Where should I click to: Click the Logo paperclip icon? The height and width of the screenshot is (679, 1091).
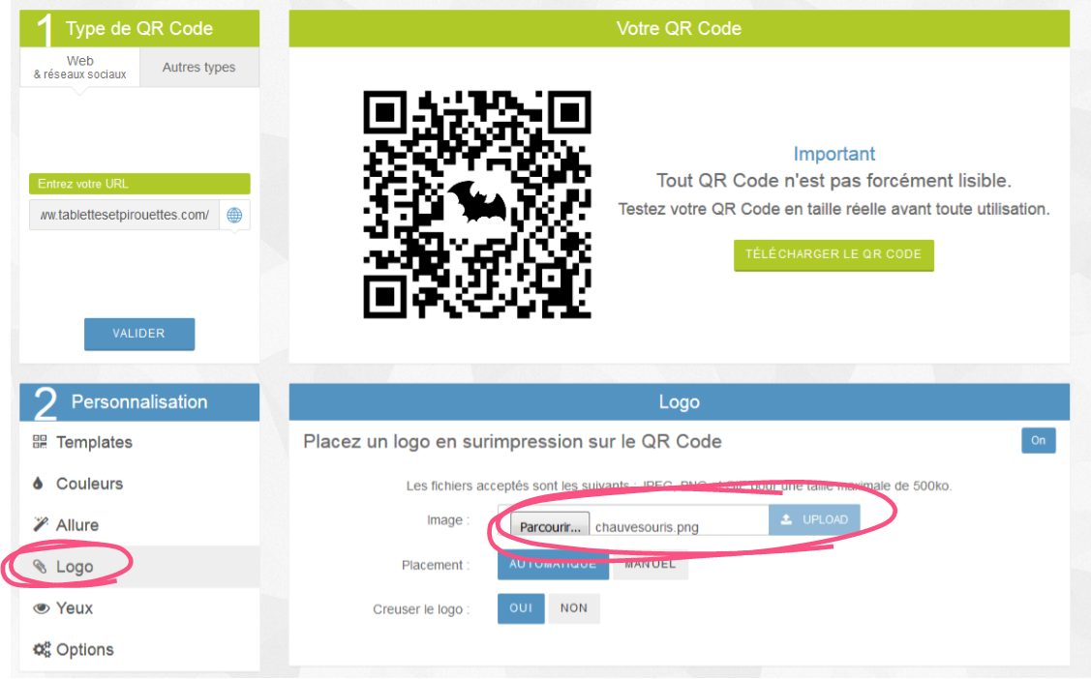tap(41, 567)
